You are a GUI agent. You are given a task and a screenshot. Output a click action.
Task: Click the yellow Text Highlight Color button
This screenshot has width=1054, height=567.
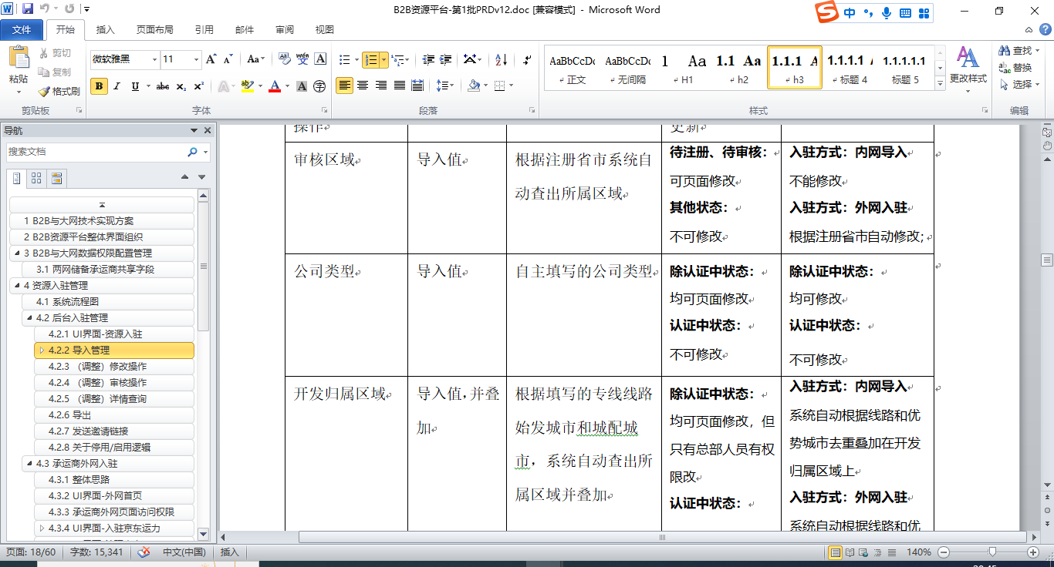[x=247, y=86]
